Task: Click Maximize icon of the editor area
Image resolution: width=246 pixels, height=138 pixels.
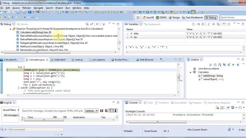Action: tap(180, 60)
